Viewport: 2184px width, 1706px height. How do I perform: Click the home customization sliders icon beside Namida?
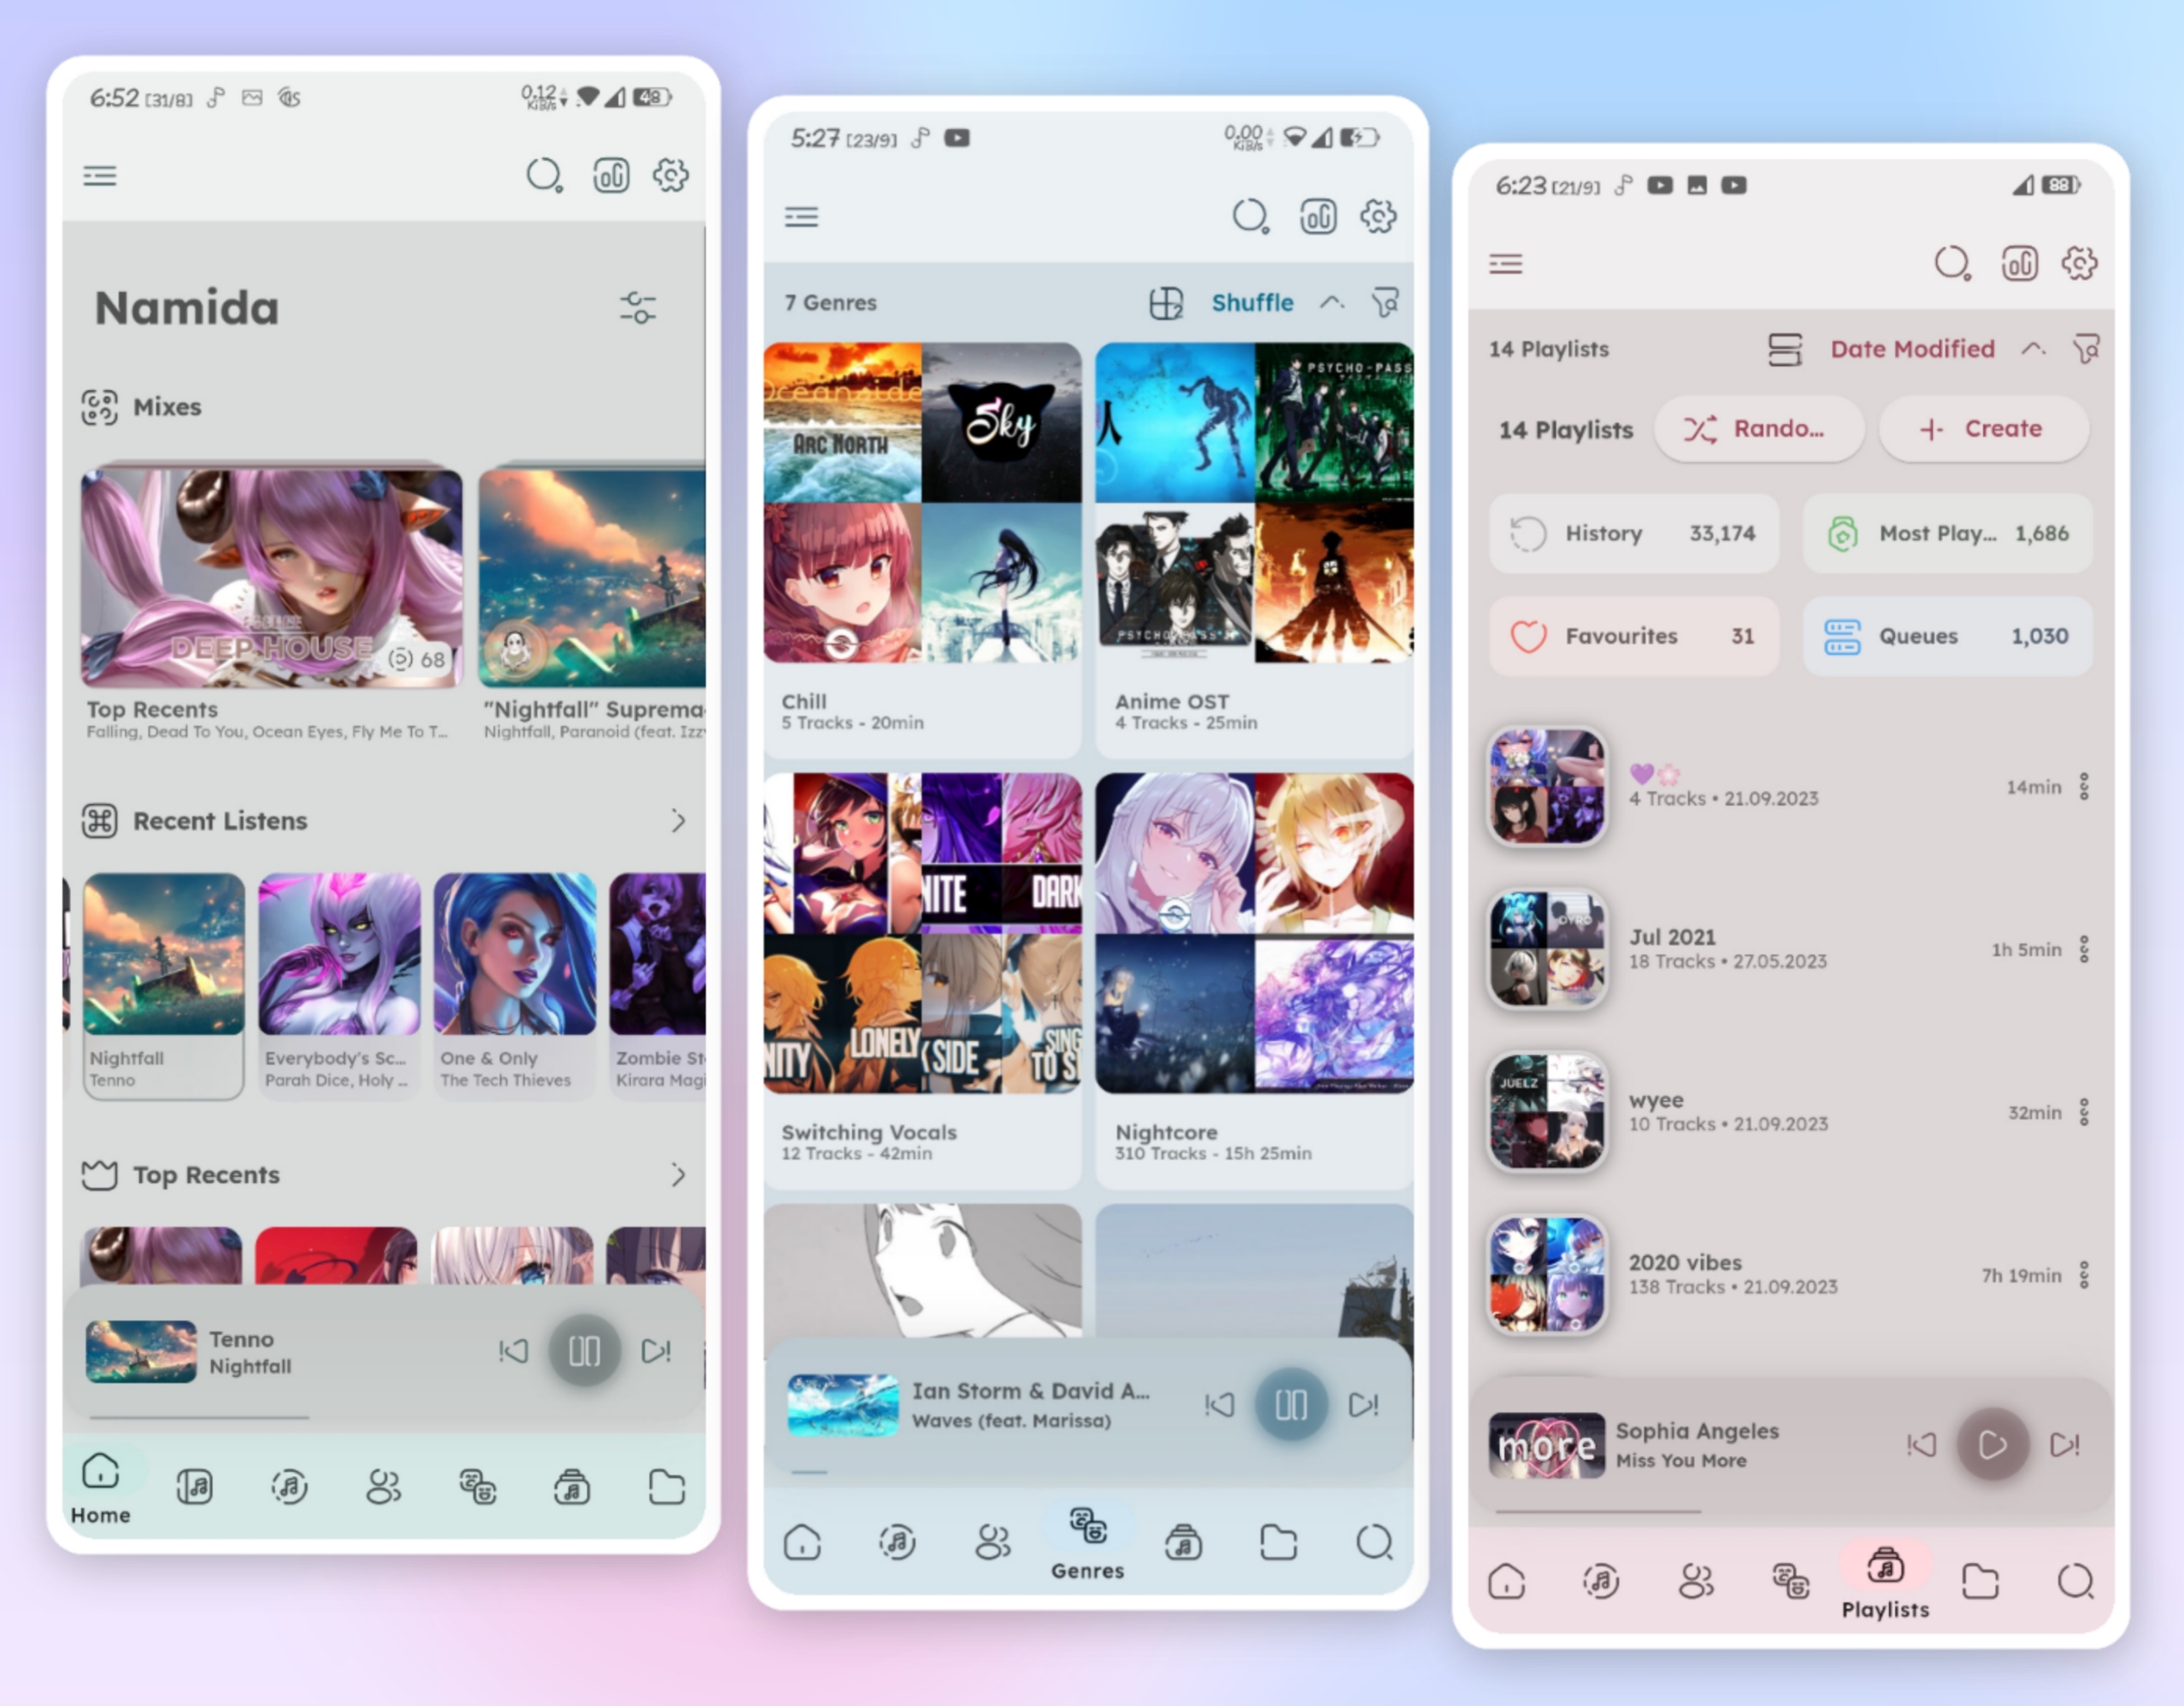pyautogui.click(x=637, y=307)
